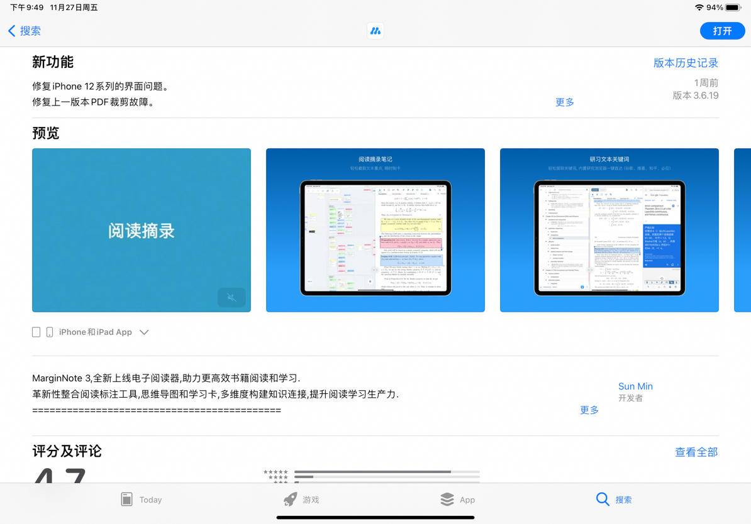
Task: Tap the back chevron icon
Action: pyautogui.click(x=12, y=31)
